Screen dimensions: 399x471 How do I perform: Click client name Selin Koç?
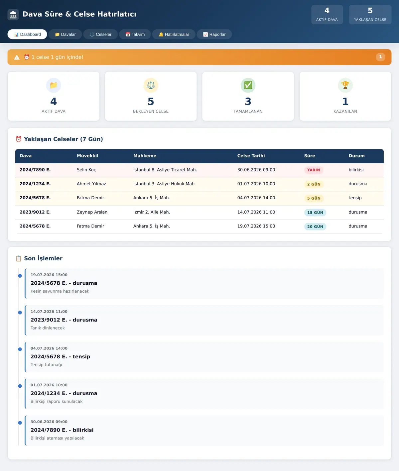pyautogui.click(x=86, y=170)
